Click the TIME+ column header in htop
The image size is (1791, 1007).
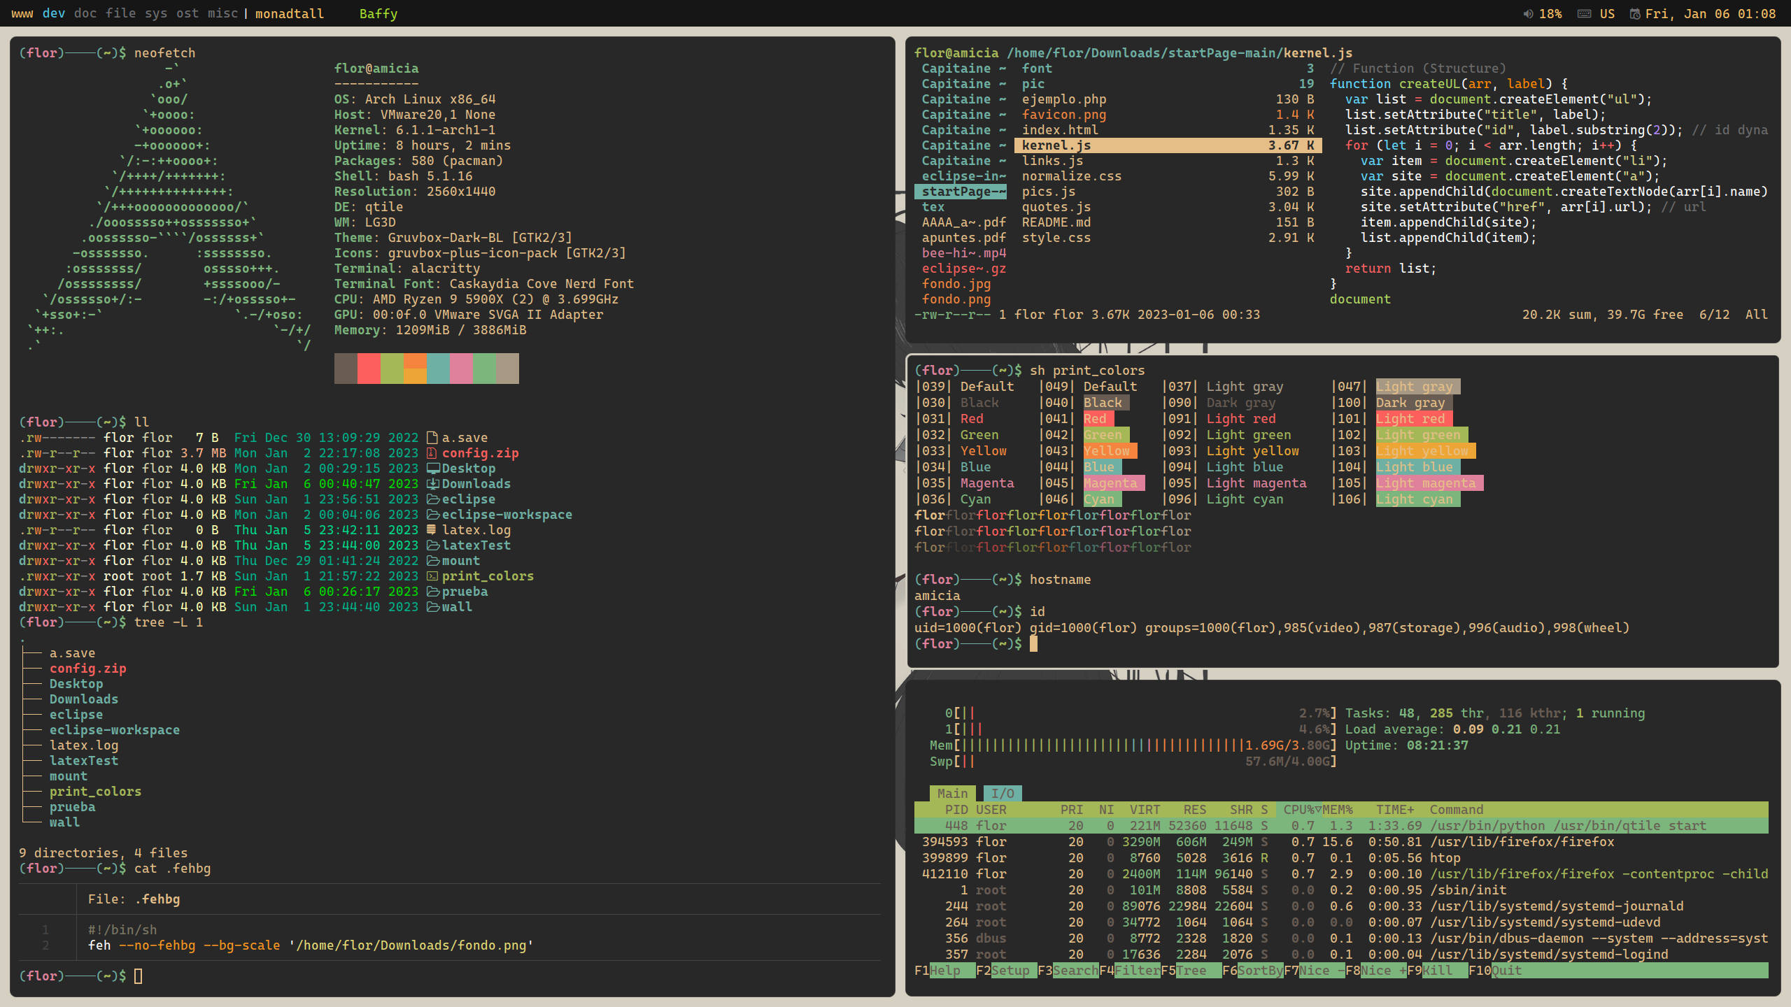click(x=1395, y=810)
